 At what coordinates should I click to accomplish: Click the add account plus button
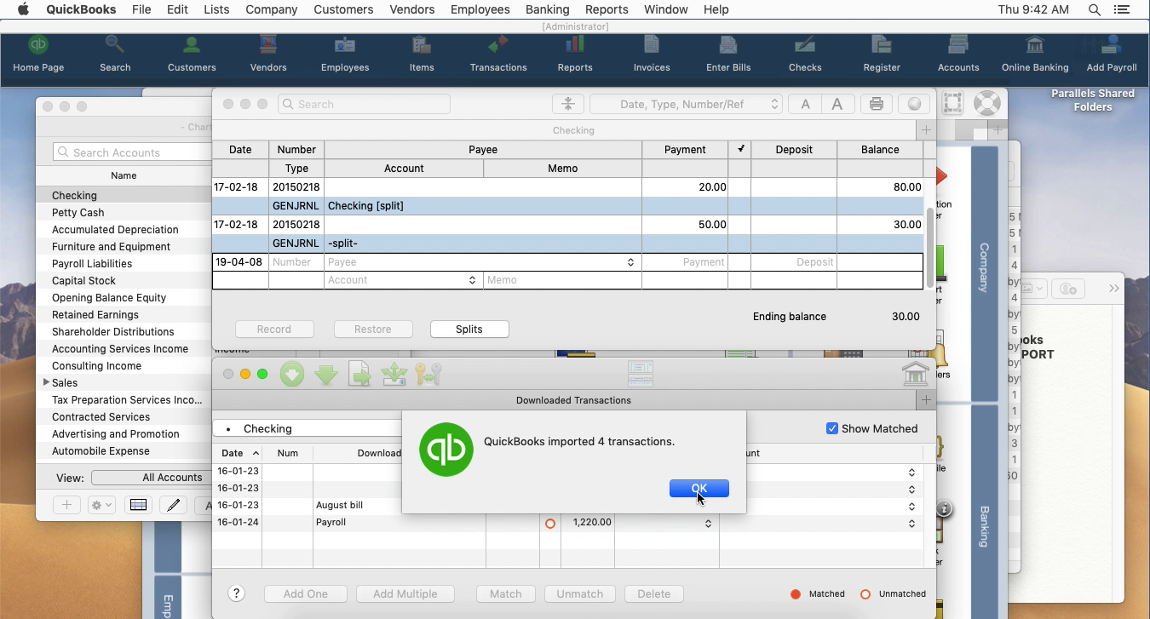click(x=66, y=505)
